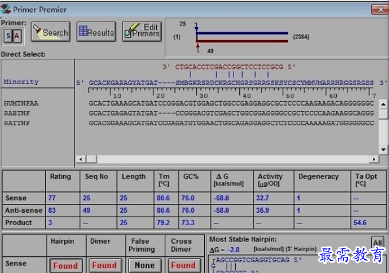Image resolution: width=389 pixels, height=273 pixels.
Task: Click the Anti-sense row label
Action: tap(24, 210)
